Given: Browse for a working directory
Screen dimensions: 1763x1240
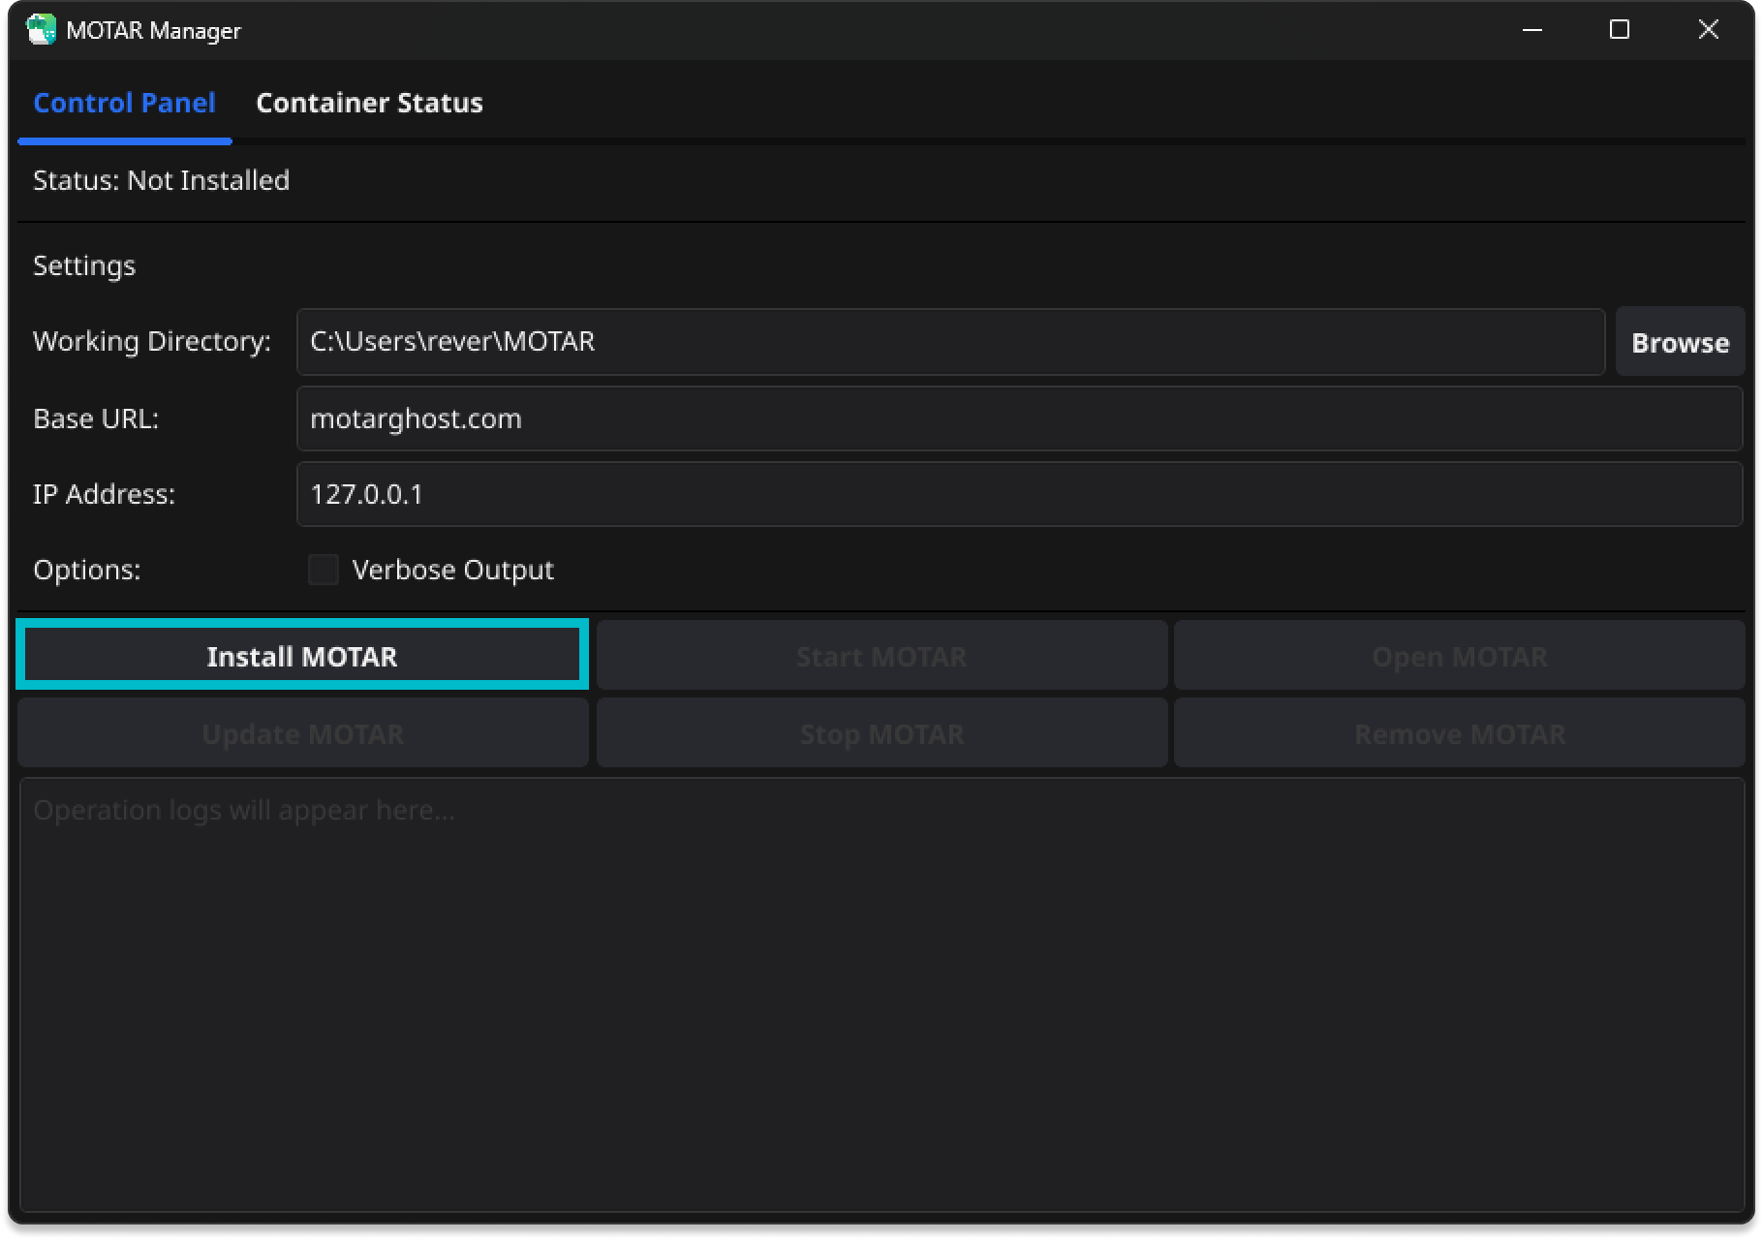Looking at the screenshot, I should pyautogui.click(x=1680, y=342).
